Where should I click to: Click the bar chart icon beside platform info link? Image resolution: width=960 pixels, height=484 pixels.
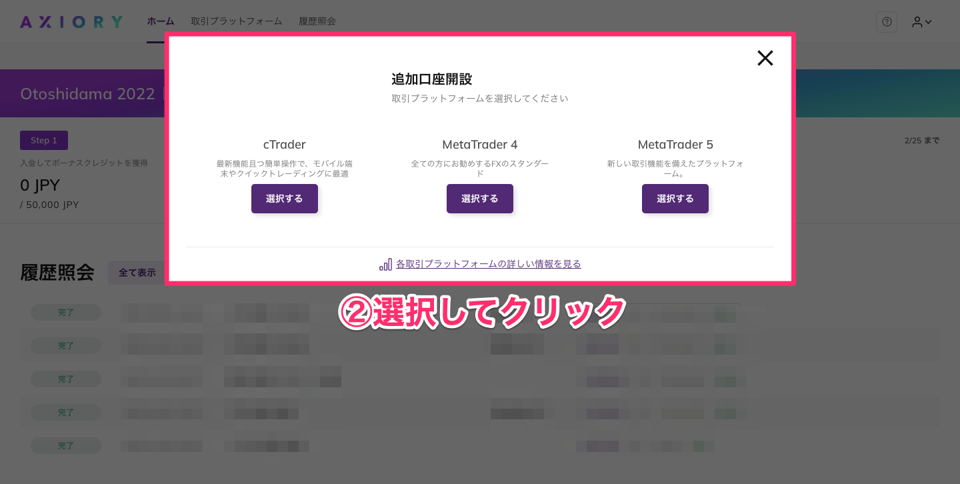[385, 265]
